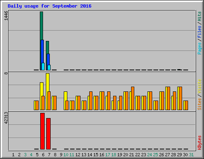Select the orange sites bar for day 5
Screen dimensions: 204x159
(x=37, y=105)
